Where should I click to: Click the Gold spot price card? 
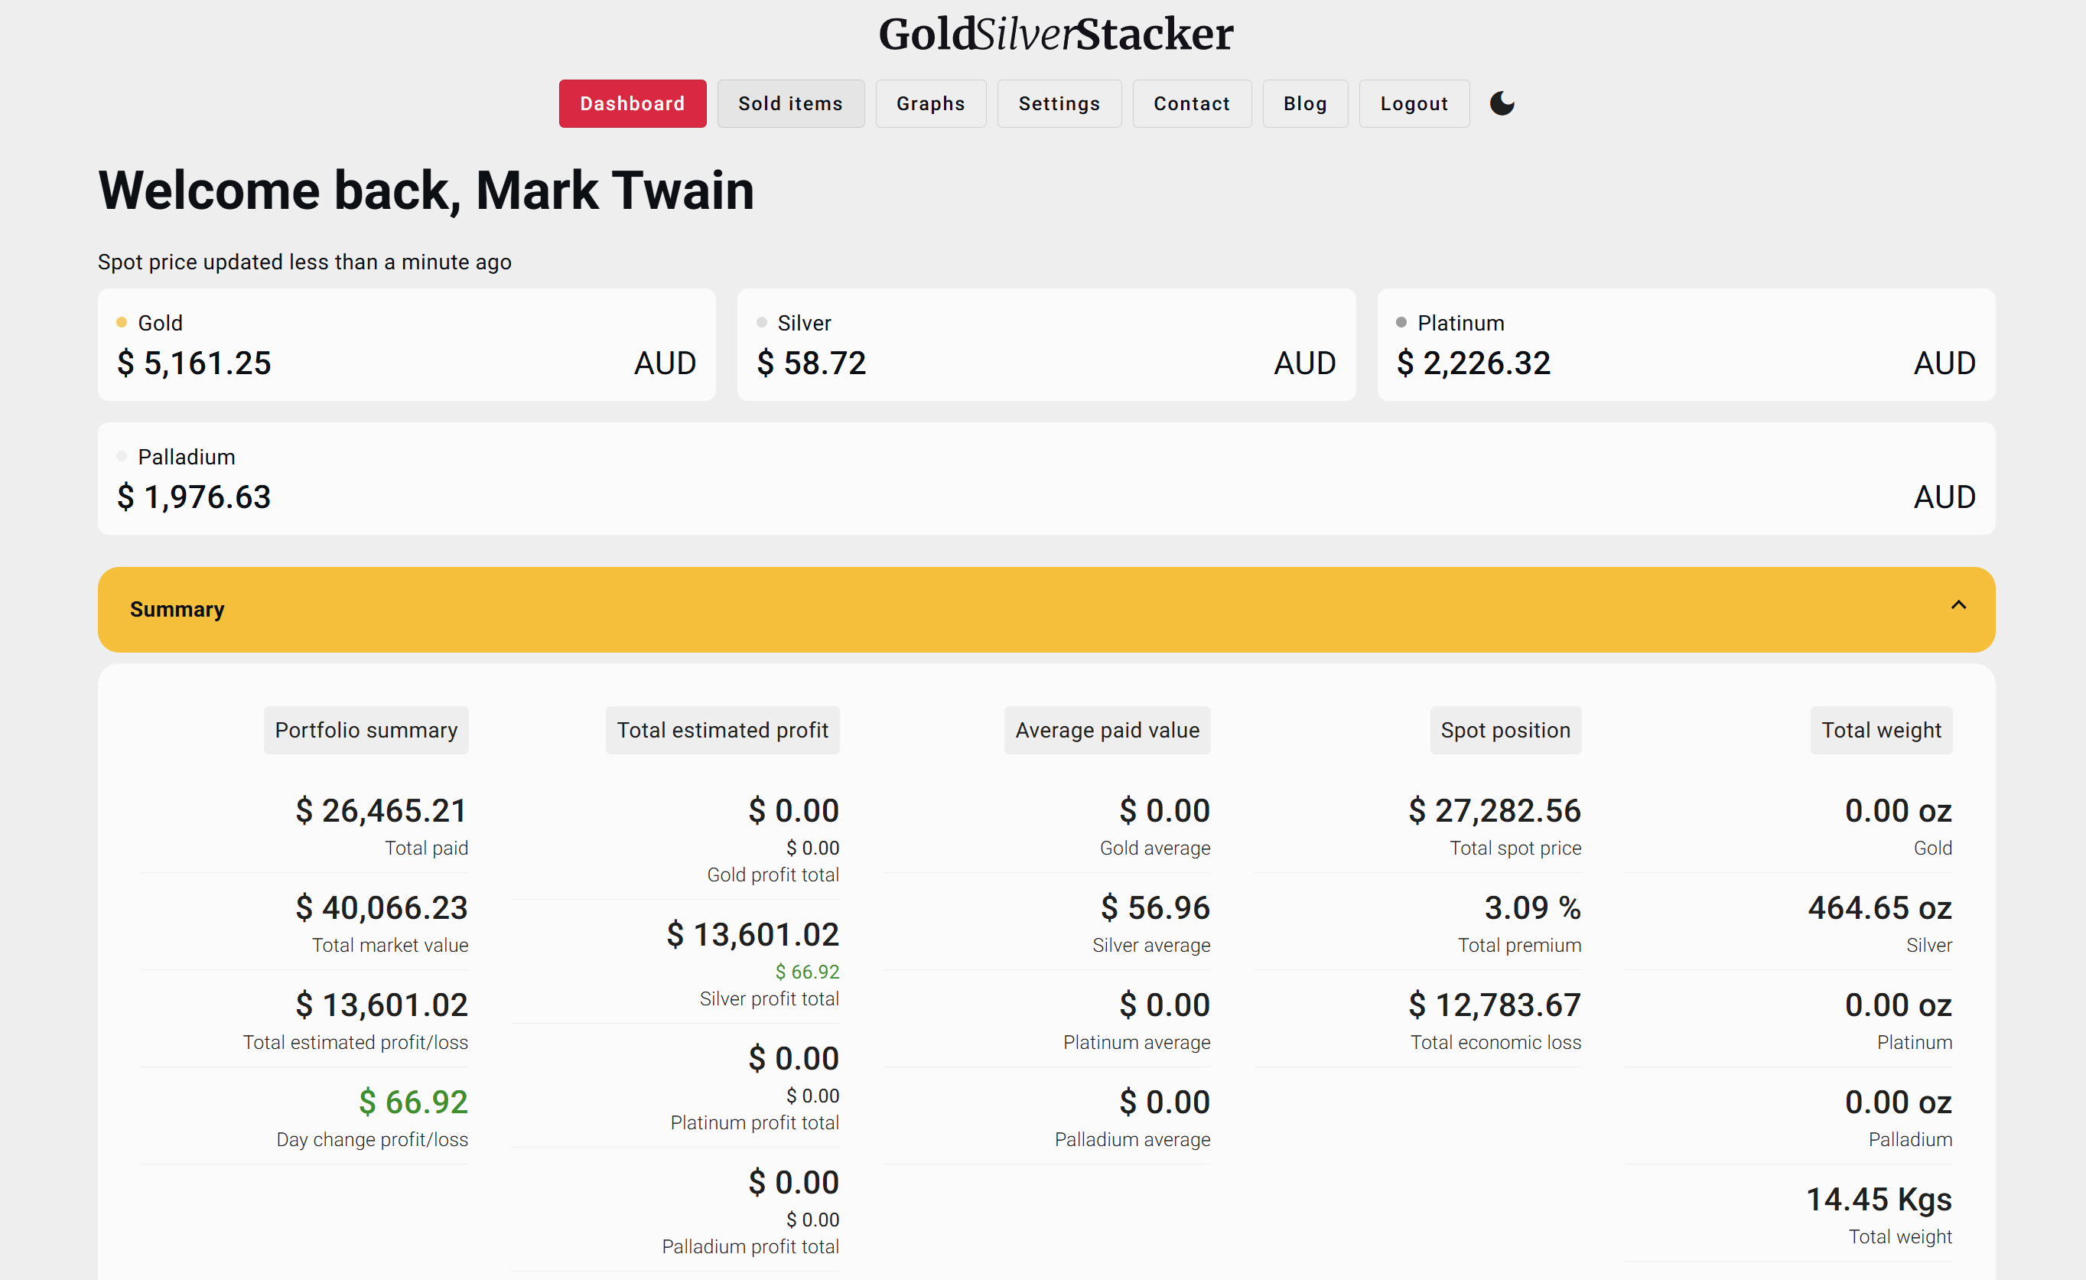tap(406, 344)
